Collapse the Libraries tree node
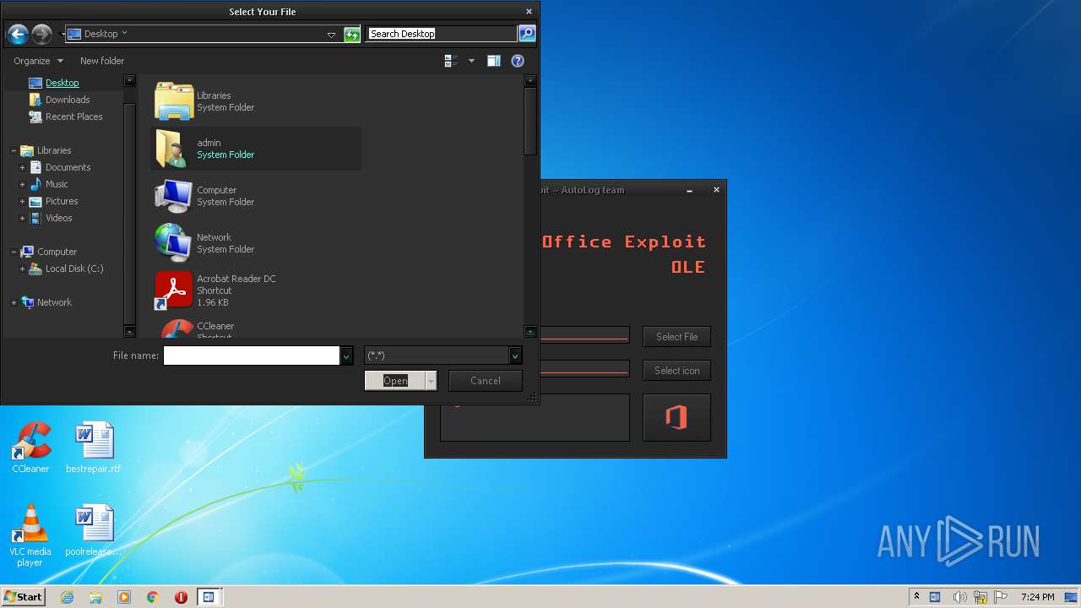The image size is (1081, 608). pyautogui.click(x=14, y=150)
